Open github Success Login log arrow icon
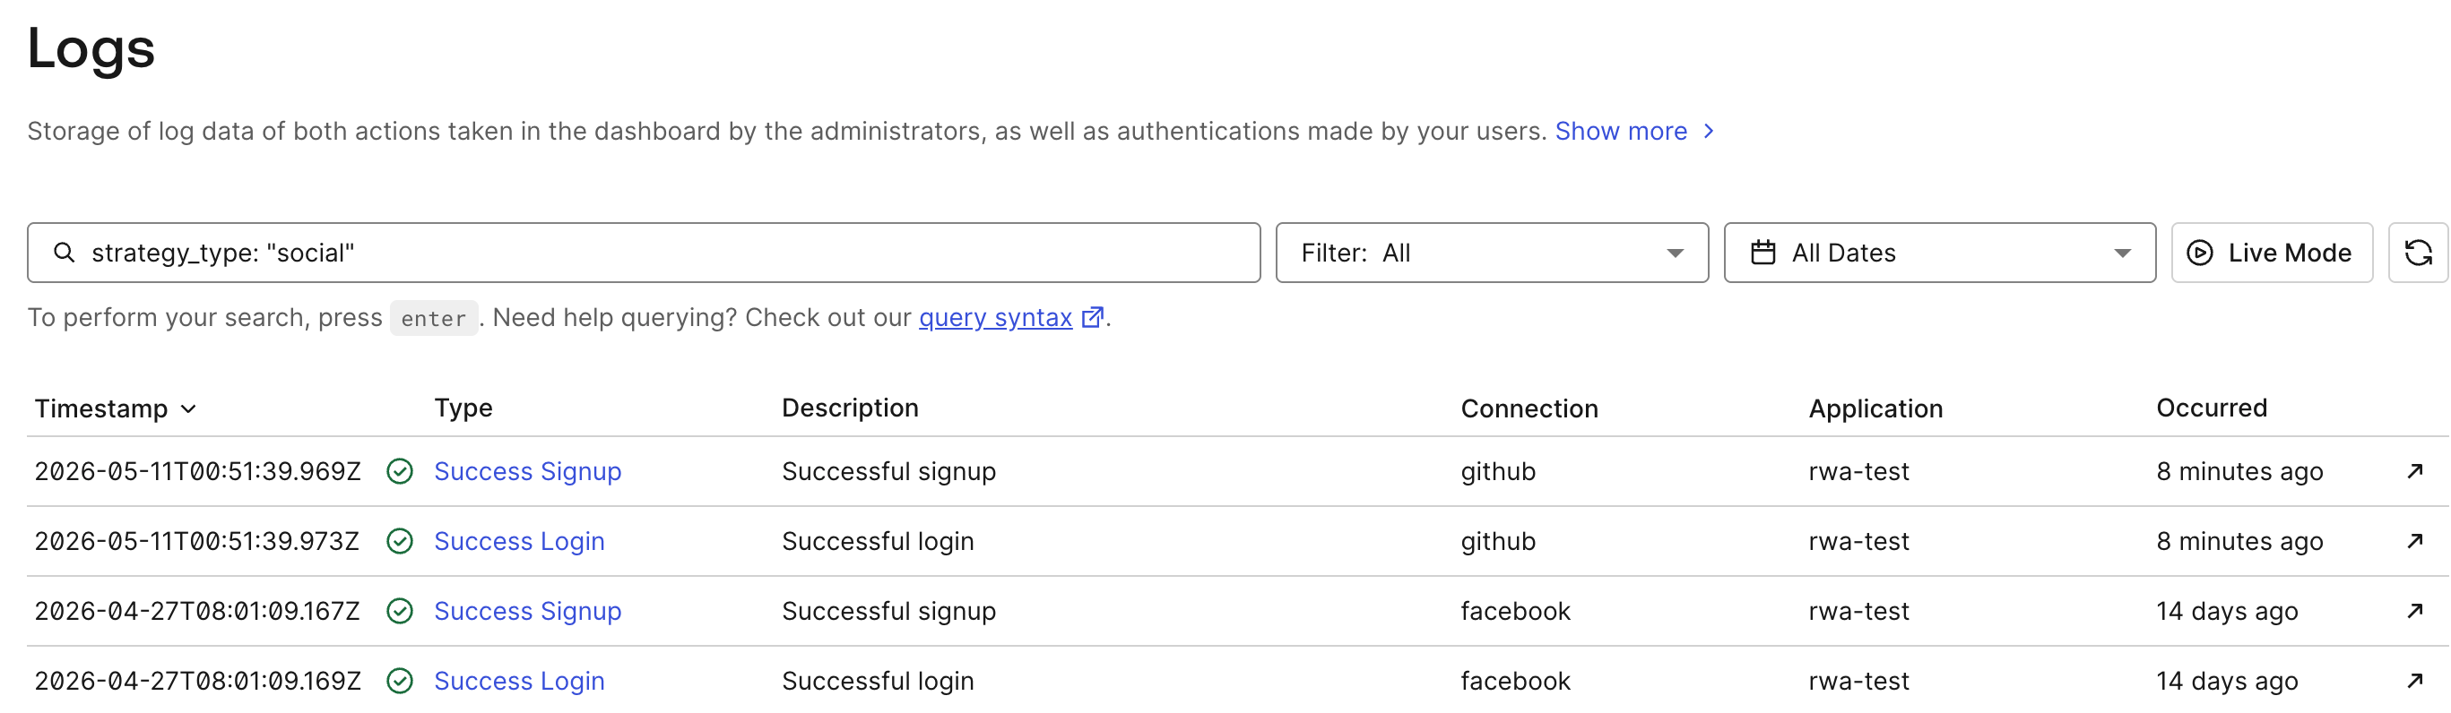The image size is (2451, 713). [2415, 541]
